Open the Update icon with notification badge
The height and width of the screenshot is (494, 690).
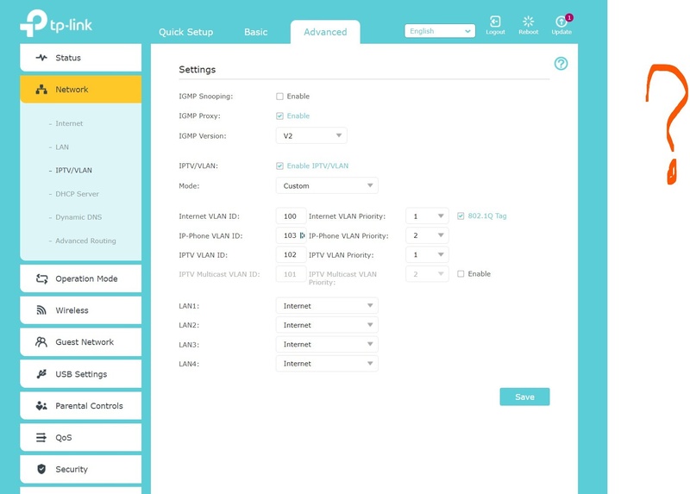(x=562, y=21)
